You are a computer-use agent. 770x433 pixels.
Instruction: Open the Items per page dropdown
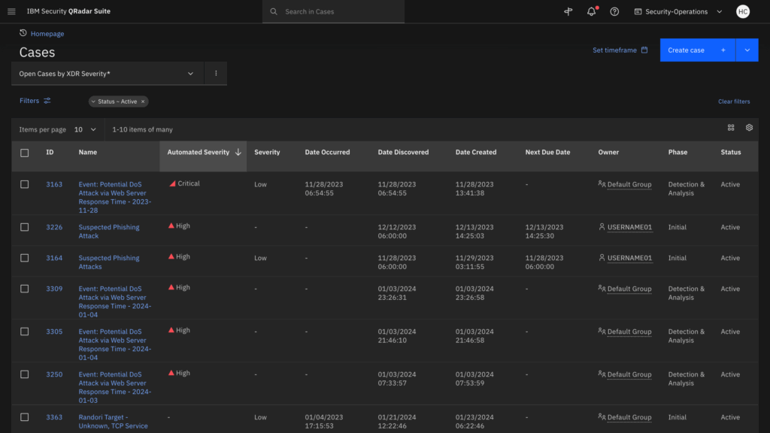pyautogui.click(x=85, y=129)
